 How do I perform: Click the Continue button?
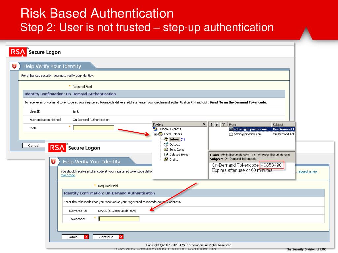tap(108, 237)
